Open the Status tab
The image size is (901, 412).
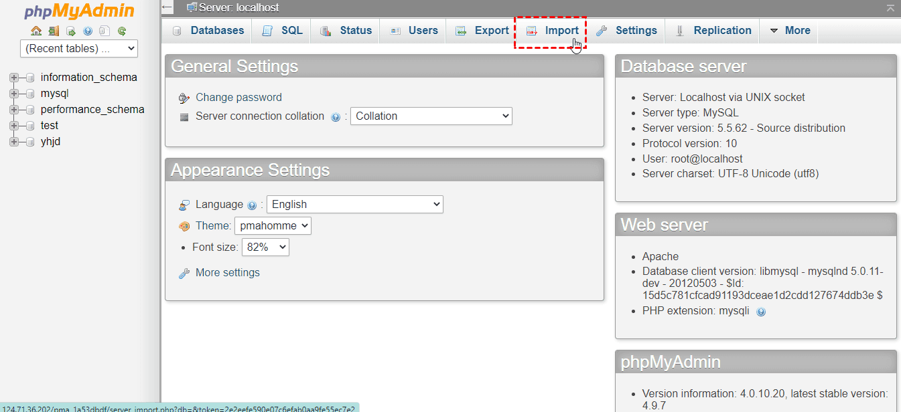[x=346, y=31]
